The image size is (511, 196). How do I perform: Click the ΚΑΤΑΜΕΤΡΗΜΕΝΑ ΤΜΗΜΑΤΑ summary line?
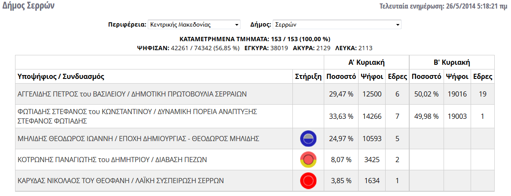click(x=255, y=39)
